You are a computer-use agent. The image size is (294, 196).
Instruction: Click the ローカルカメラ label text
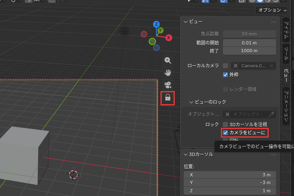[203, 66]
